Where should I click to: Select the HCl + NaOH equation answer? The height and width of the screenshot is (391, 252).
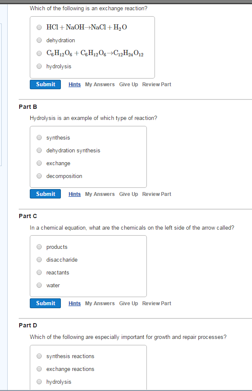[x=39, y=27]
